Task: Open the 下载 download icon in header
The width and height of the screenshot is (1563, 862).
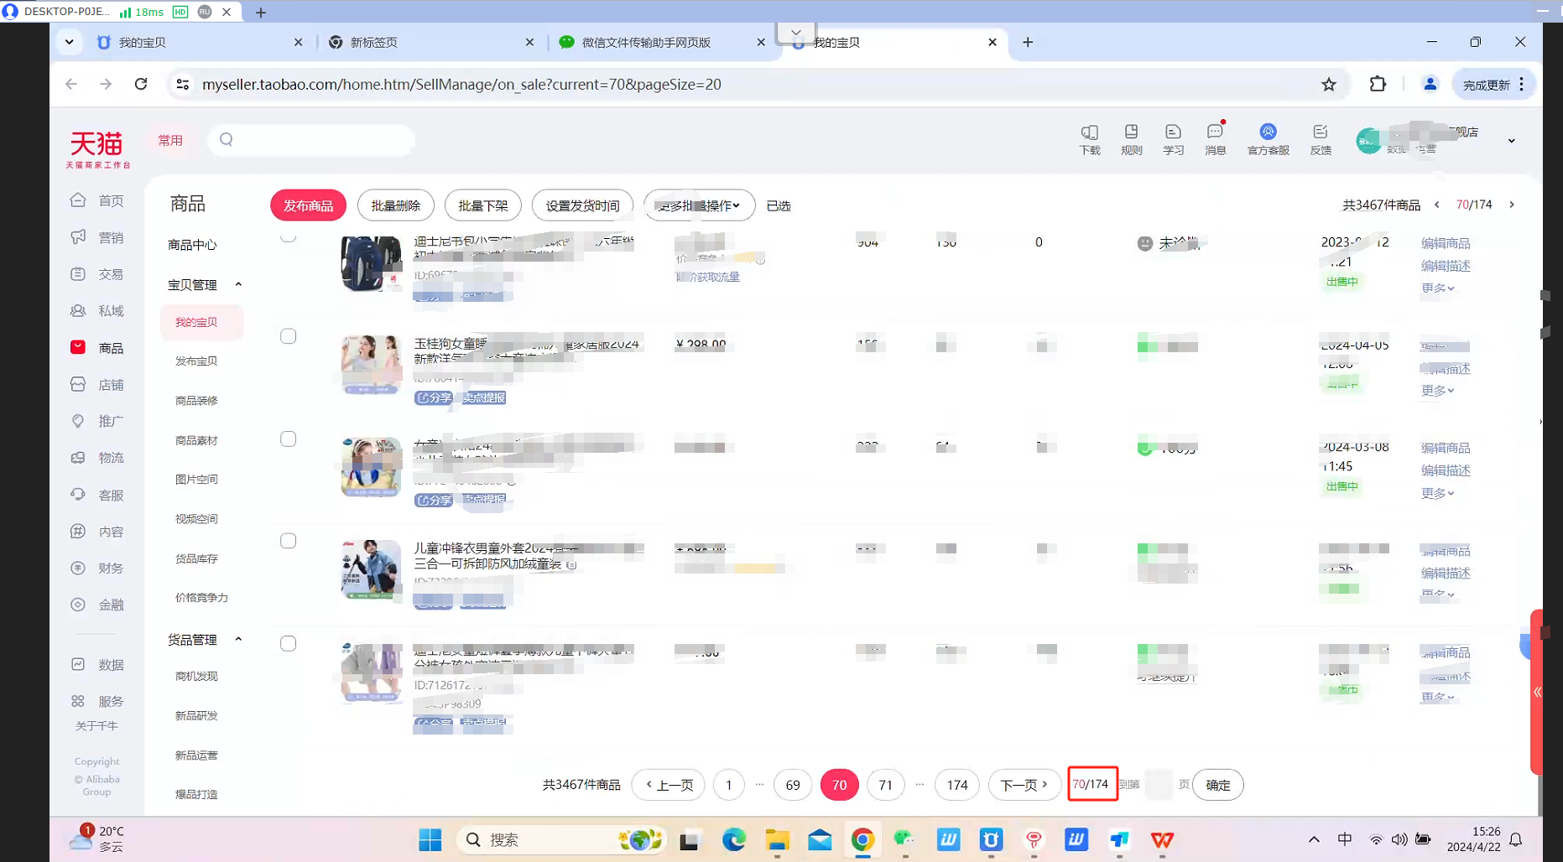Action: (1089, 139)
